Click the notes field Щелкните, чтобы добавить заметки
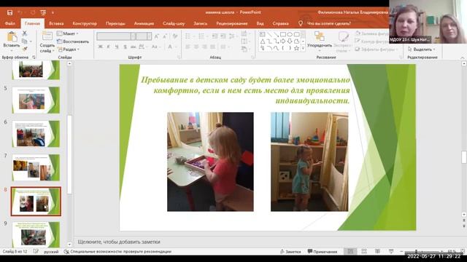This screenshot has width=467, height=262. point(119,242)
